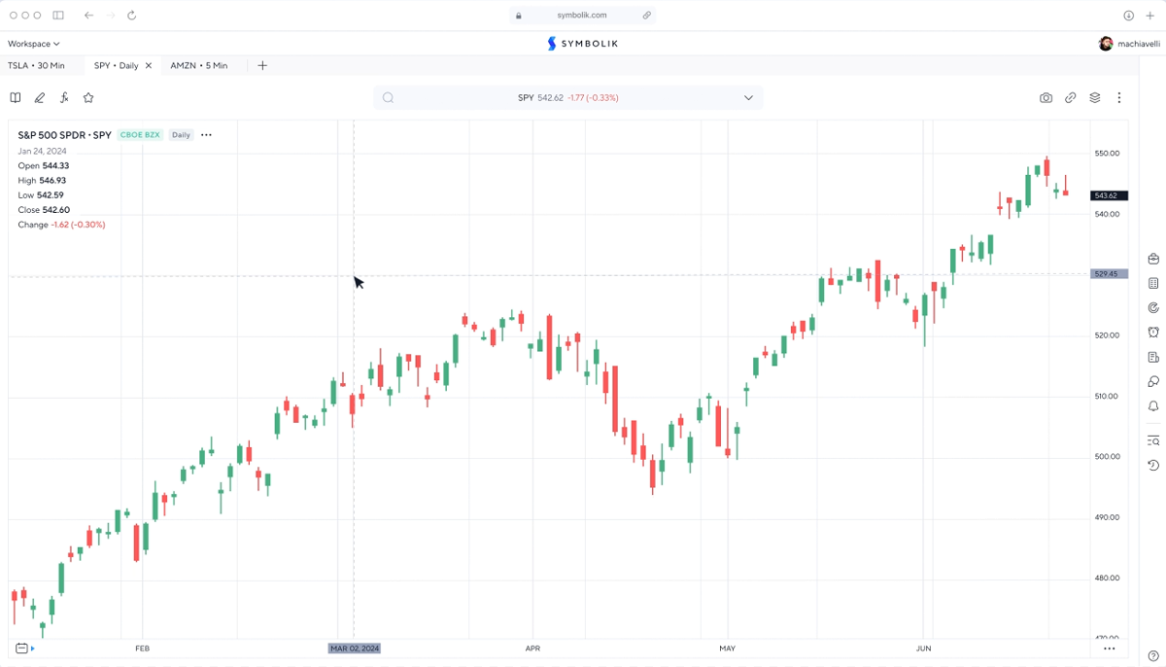Open the portfolio briefcase sidebar icon
The width and height of the screenshot is (1166, 667).
coord(1153,259)
